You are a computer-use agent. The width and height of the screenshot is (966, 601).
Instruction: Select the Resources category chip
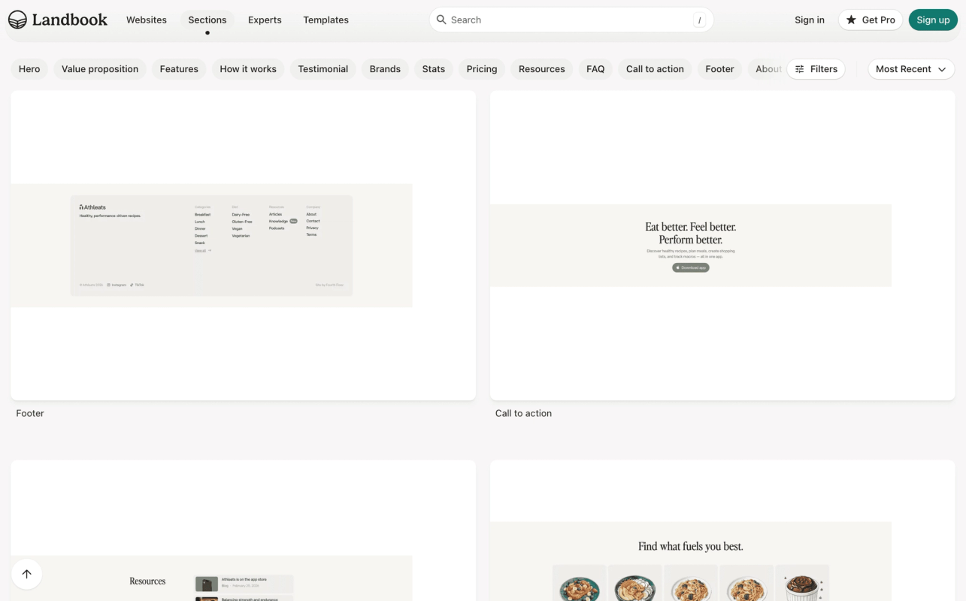click(542, 69)
